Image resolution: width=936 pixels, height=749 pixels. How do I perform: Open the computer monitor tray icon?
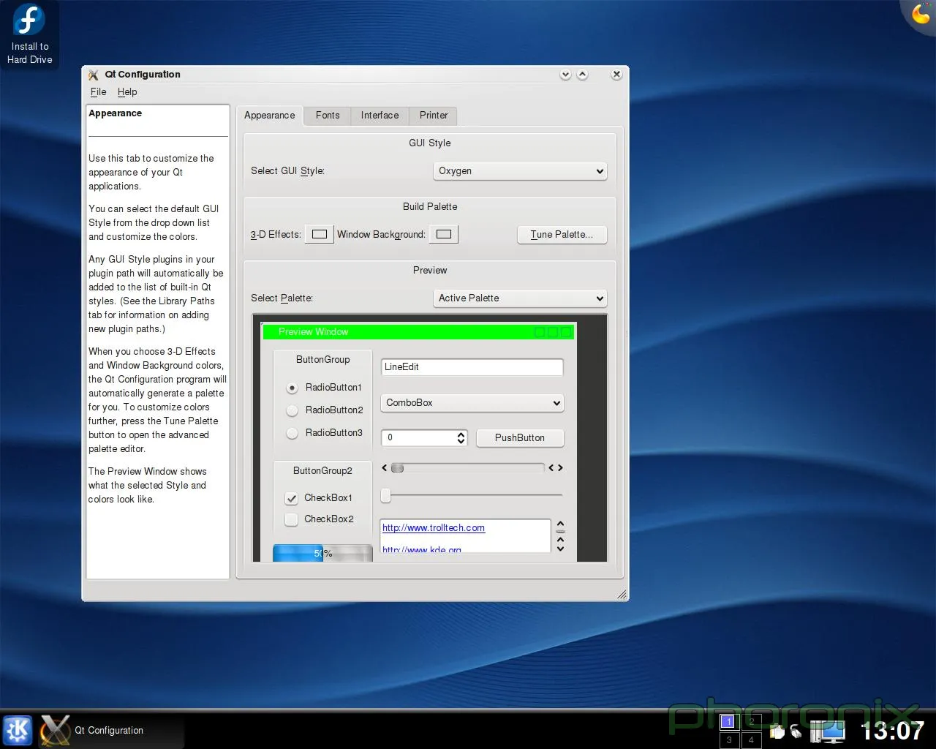coord(828,731)
